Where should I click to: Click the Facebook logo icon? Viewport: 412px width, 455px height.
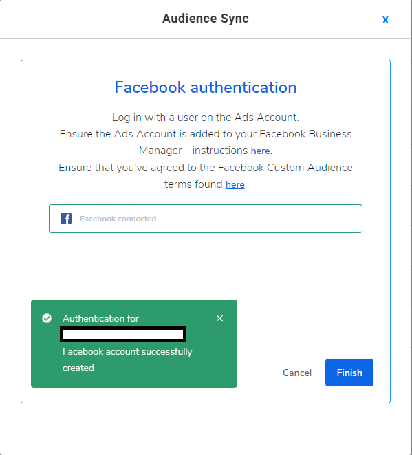coord(66,219)
